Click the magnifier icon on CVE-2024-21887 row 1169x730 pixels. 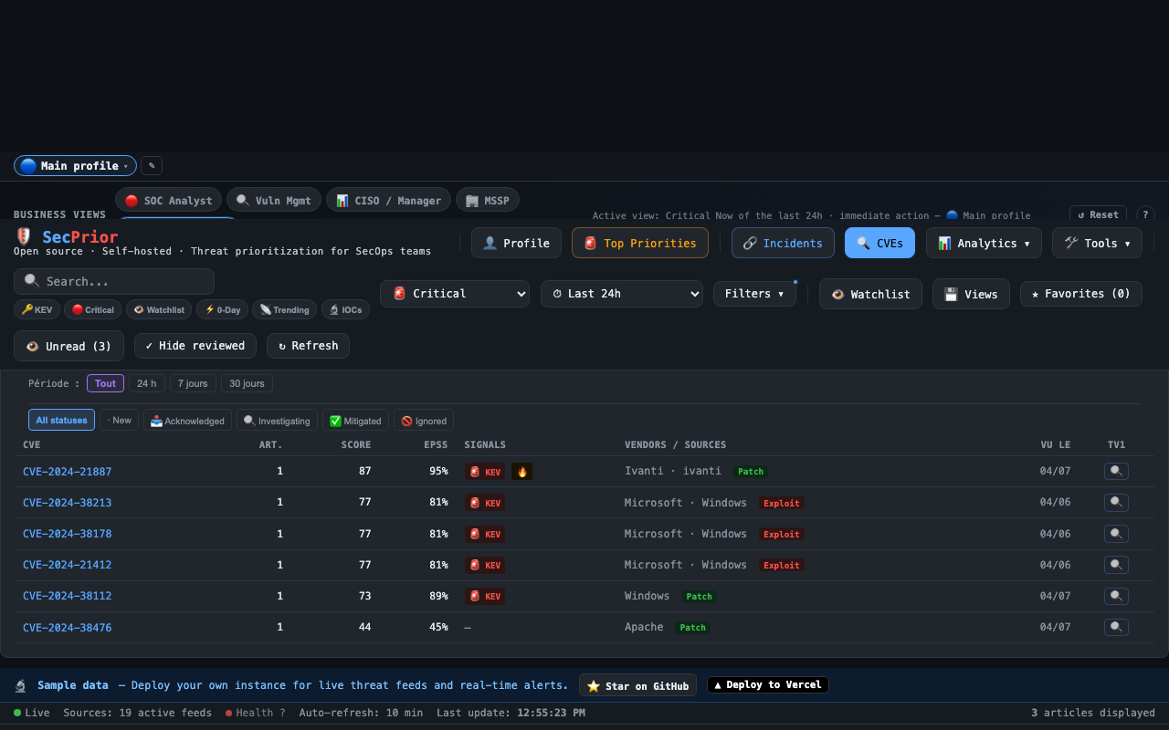pyautogui.click(x=1116, y=471)
